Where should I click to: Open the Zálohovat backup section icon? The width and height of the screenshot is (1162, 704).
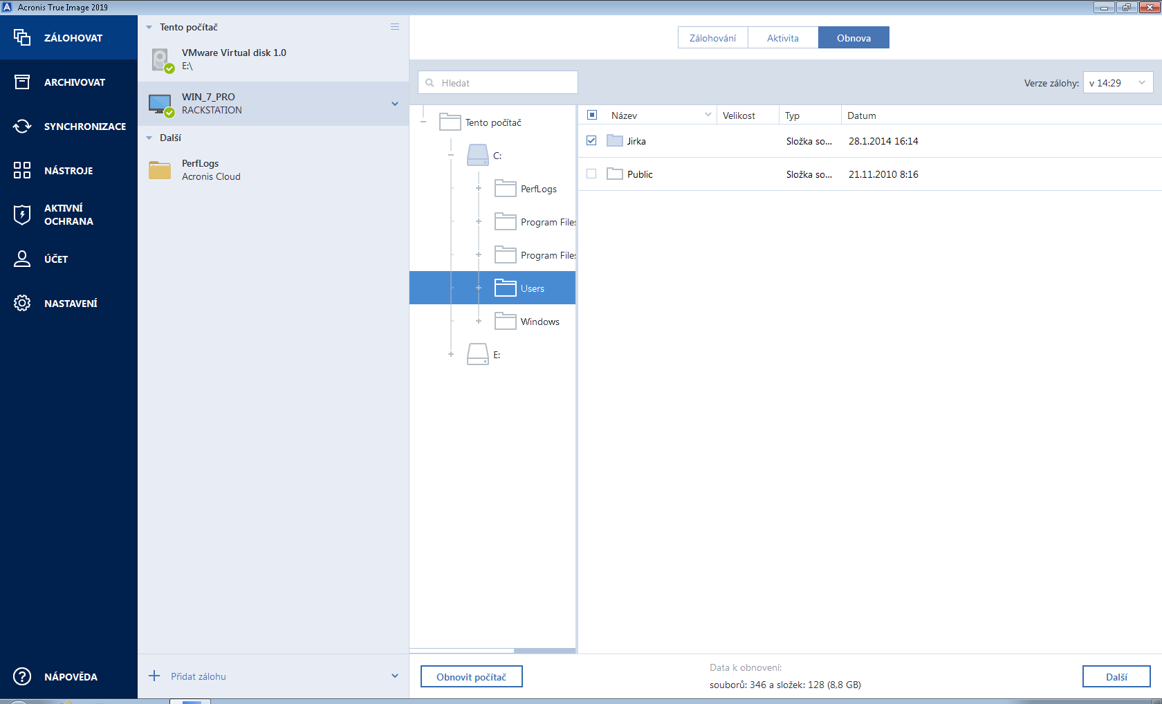tap(22, 37)
